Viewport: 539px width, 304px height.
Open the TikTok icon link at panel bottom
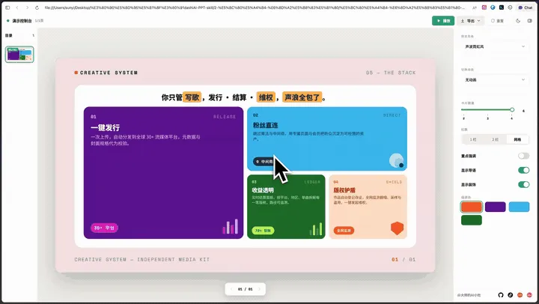510,295
